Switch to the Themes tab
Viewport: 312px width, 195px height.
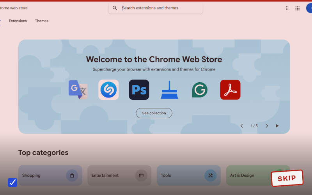tap(42, 21)
